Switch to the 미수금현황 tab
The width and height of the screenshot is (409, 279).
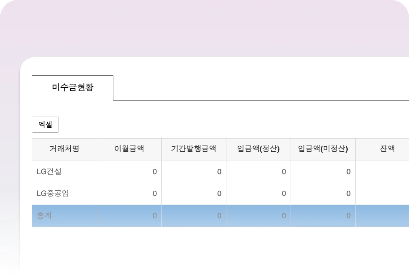[x=72, y=88]
